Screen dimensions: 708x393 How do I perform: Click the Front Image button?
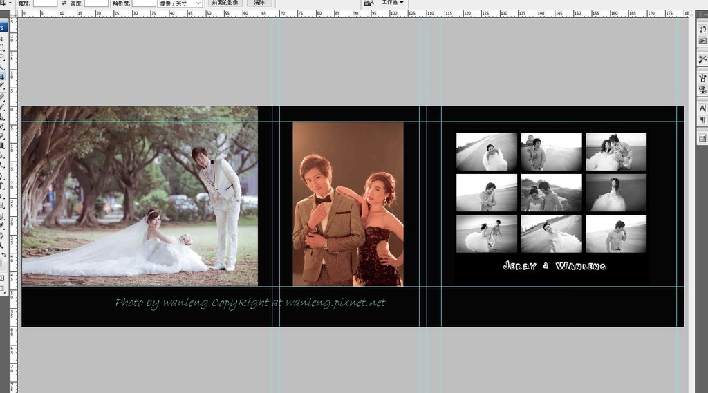225,3
